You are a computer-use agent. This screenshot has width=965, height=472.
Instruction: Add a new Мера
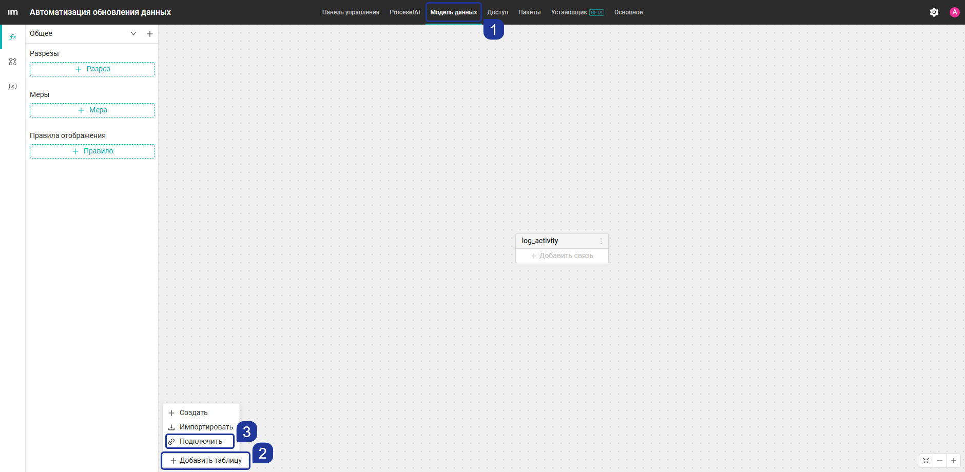point(92,110)
